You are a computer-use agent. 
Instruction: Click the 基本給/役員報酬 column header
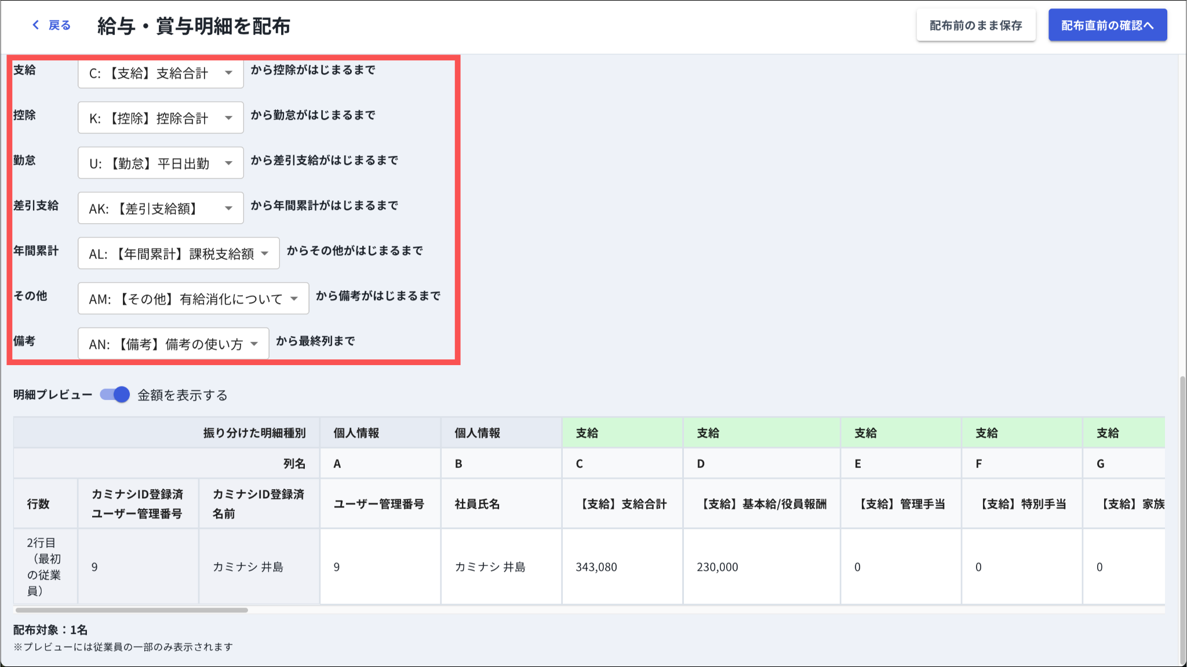[762, 504]
